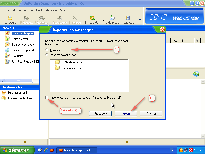Click the Boîte d'envoi folder icon

[7, 39]
